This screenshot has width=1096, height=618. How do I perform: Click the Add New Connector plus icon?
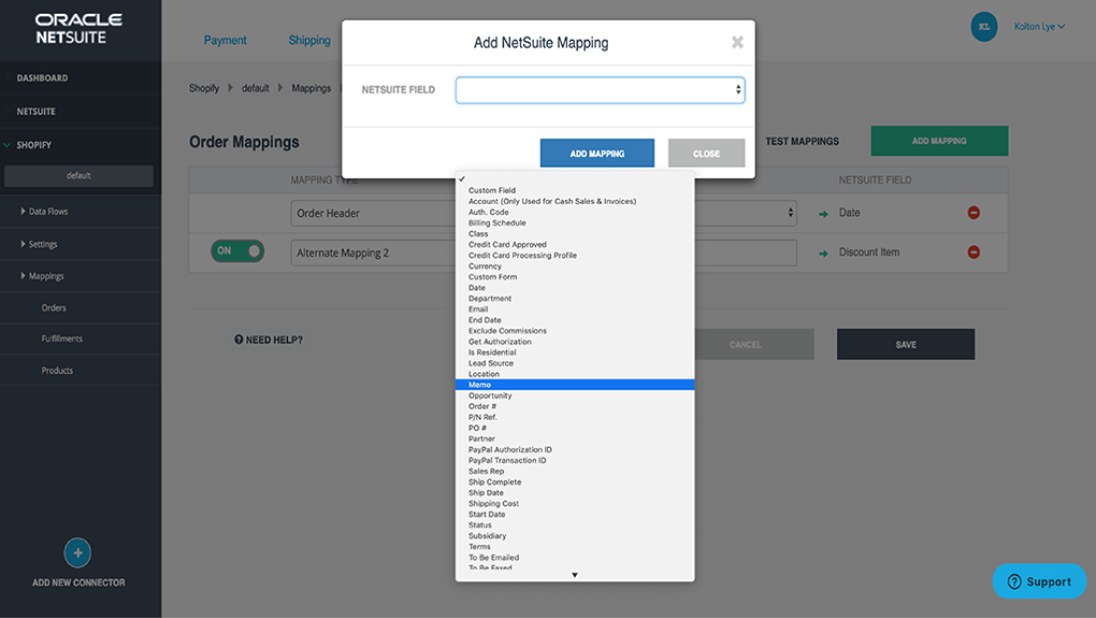tap(78, 552)
